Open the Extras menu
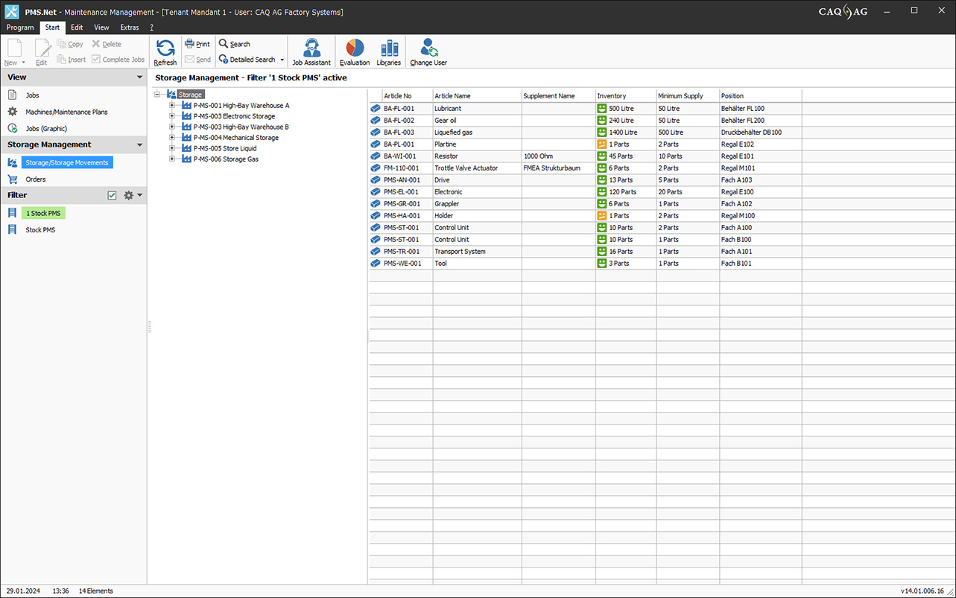956x598 pixels. click(x=130, y=28)
